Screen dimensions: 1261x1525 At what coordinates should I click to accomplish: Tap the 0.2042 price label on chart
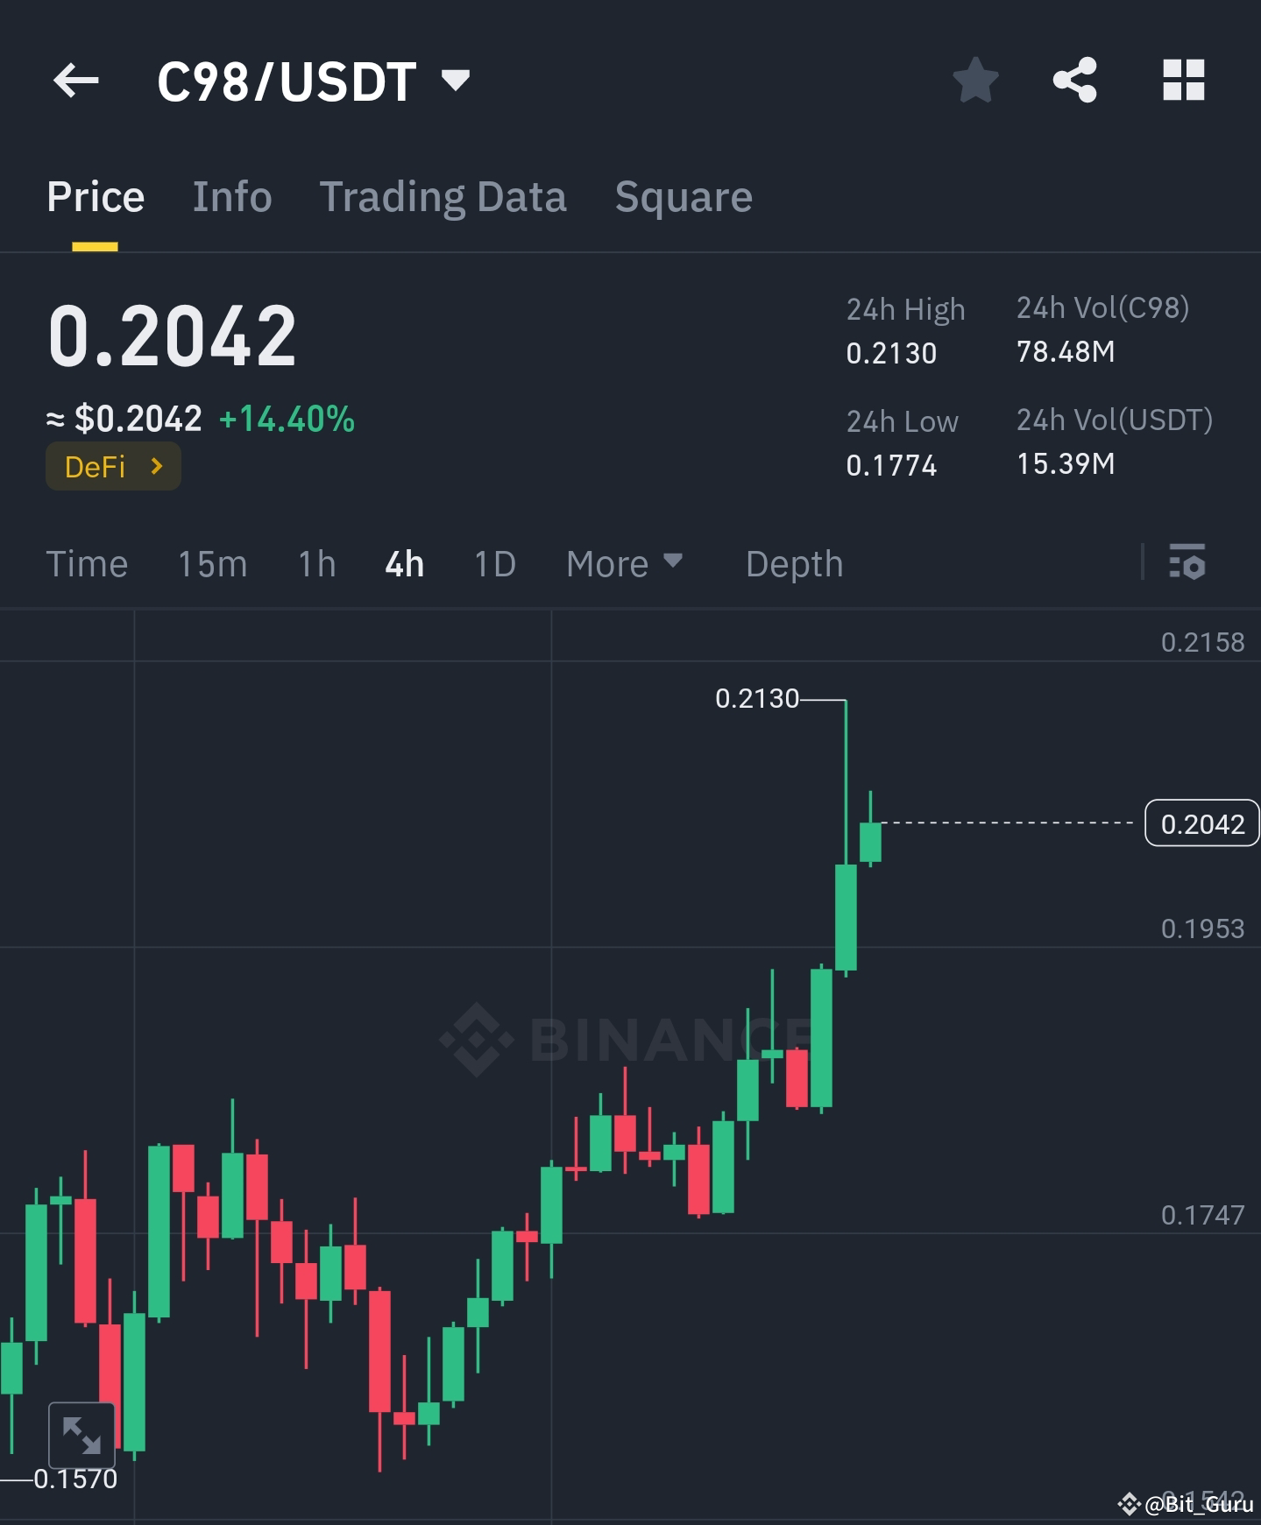pos(1202,823)
